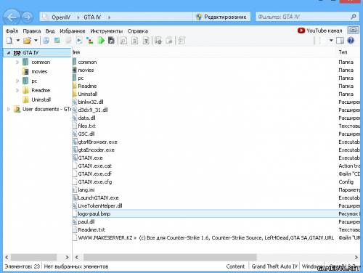Open the Инструменты menu
363x273 pixels.
(x=107, y=31)
